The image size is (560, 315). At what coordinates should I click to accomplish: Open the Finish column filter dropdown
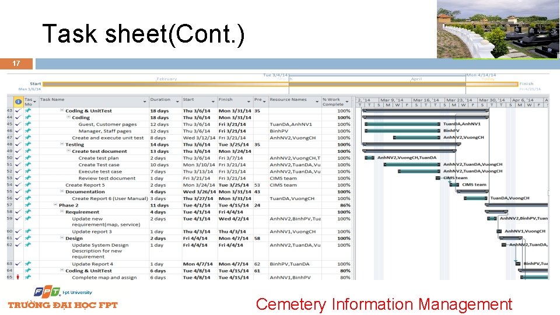[x=249, y=101]
